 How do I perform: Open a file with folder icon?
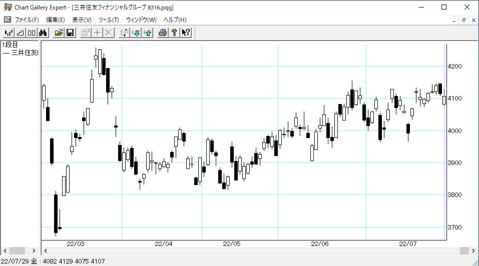pyautogui.click(x=59, y=33)
